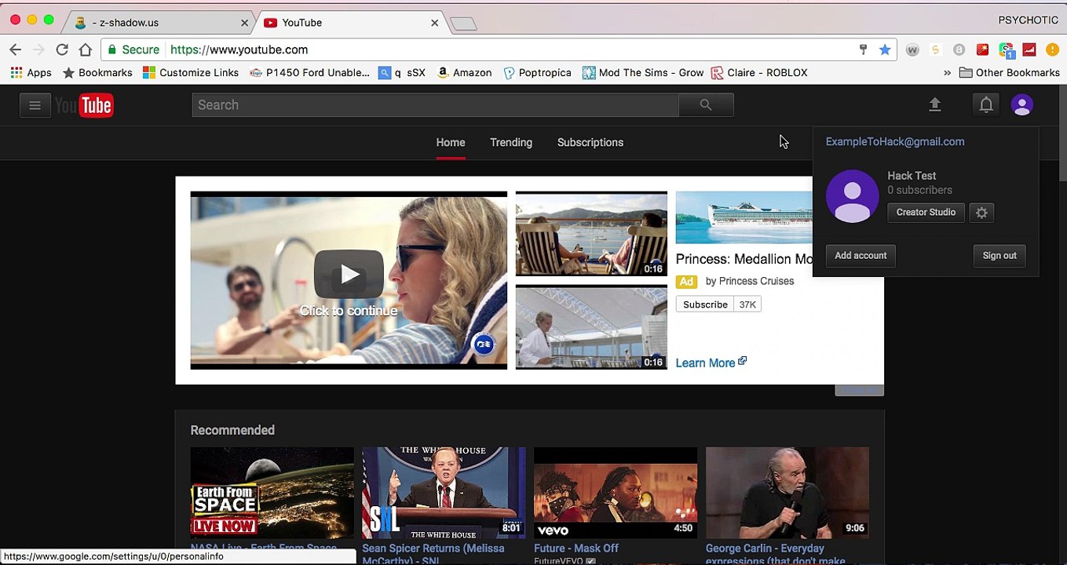
Task: Open Future - Mask Off thumbnail
Action: click(x=616, y=493)
